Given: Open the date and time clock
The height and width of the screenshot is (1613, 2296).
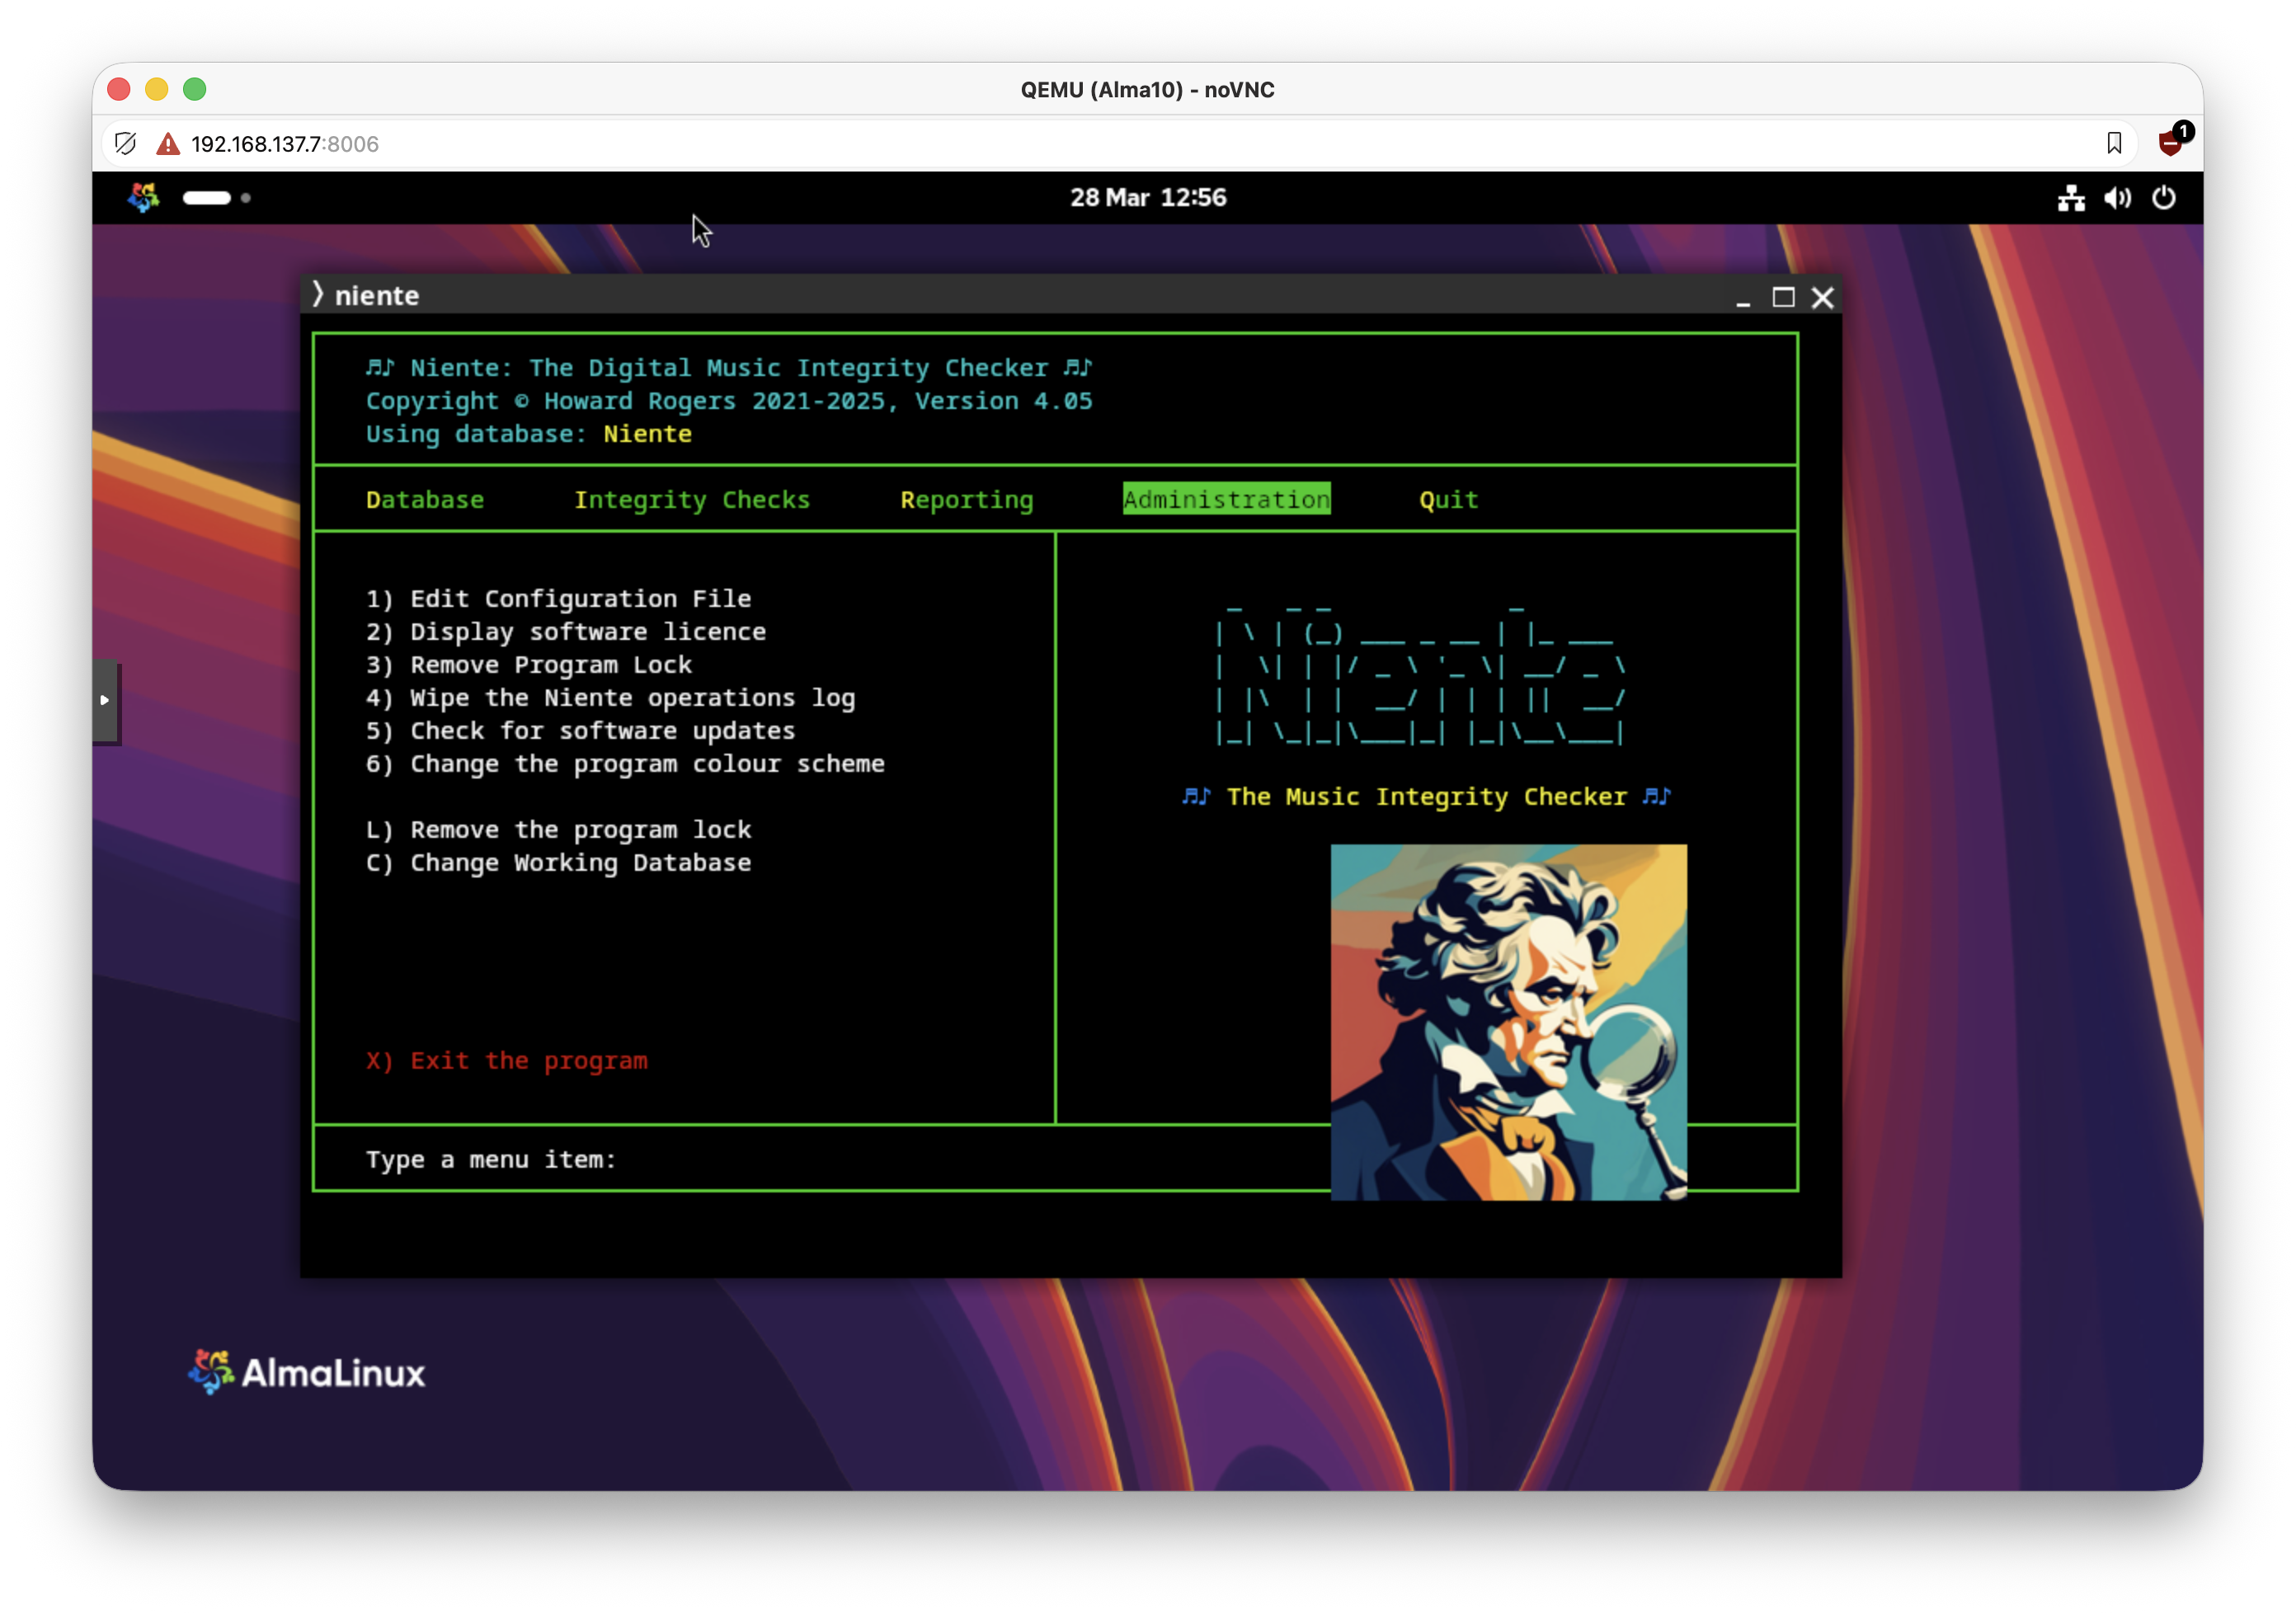Looking at the screenshot, I should pyautogui.click(x=1148, y=198).
